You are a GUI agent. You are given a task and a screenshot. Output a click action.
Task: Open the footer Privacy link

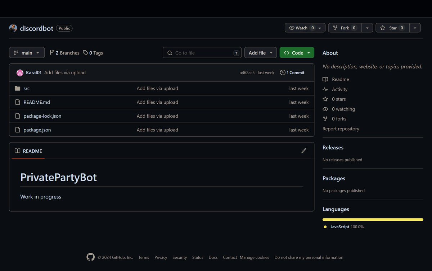coord(161,257)
